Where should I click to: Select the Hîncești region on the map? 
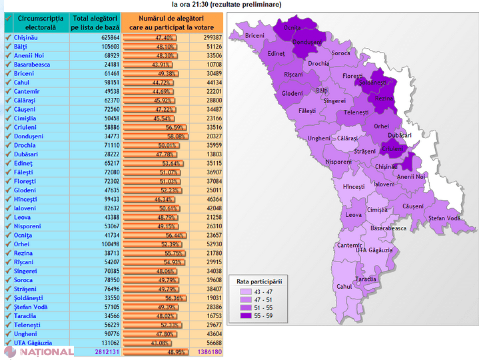[354, 186]
